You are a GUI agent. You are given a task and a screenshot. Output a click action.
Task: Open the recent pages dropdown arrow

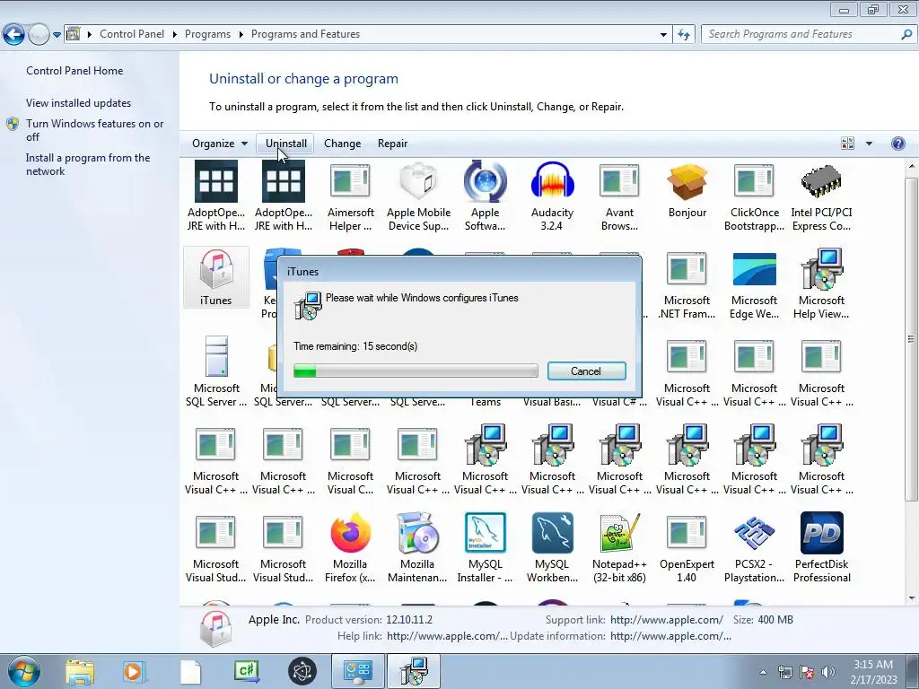pos(57,35)
